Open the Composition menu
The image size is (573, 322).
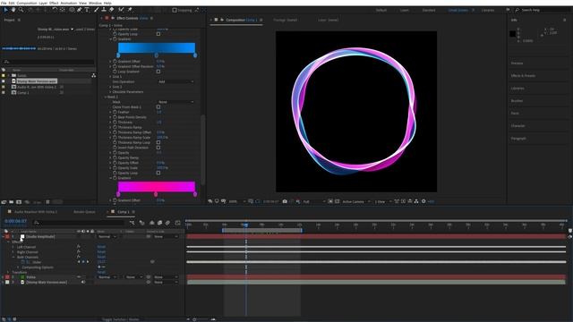(x=27, y=3)
